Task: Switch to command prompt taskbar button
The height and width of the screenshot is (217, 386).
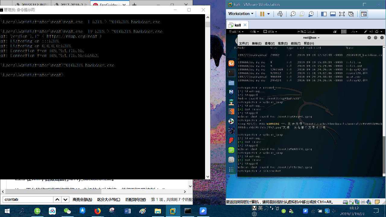Action: point(188,211)
